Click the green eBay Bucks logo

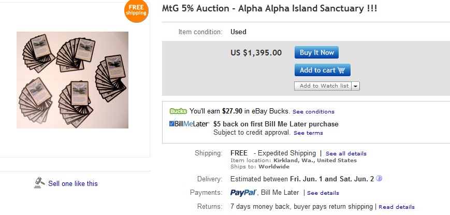tap(178, 111)
